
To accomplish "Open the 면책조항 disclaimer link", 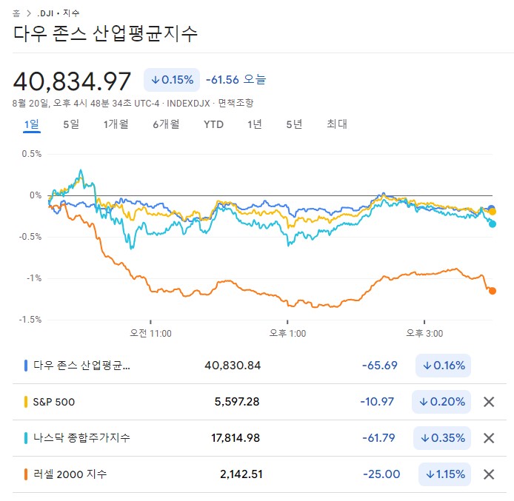I will click(236, 103).
